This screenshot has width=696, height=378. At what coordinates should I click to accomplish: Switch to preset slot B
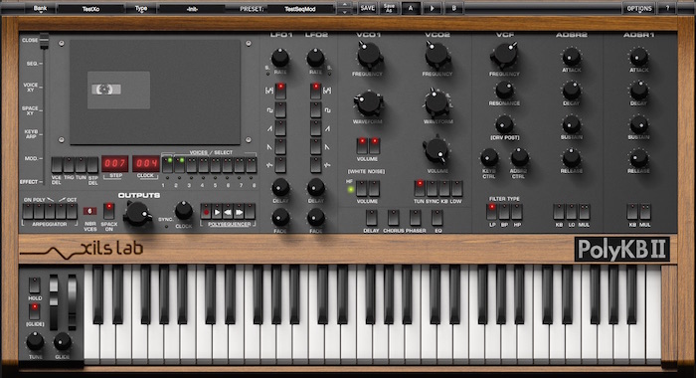(453, 8)
